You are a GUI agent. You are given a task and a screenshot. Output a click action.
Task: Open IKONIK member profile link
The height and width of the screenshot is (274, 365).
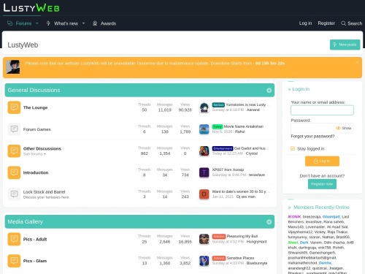point(294,216)
